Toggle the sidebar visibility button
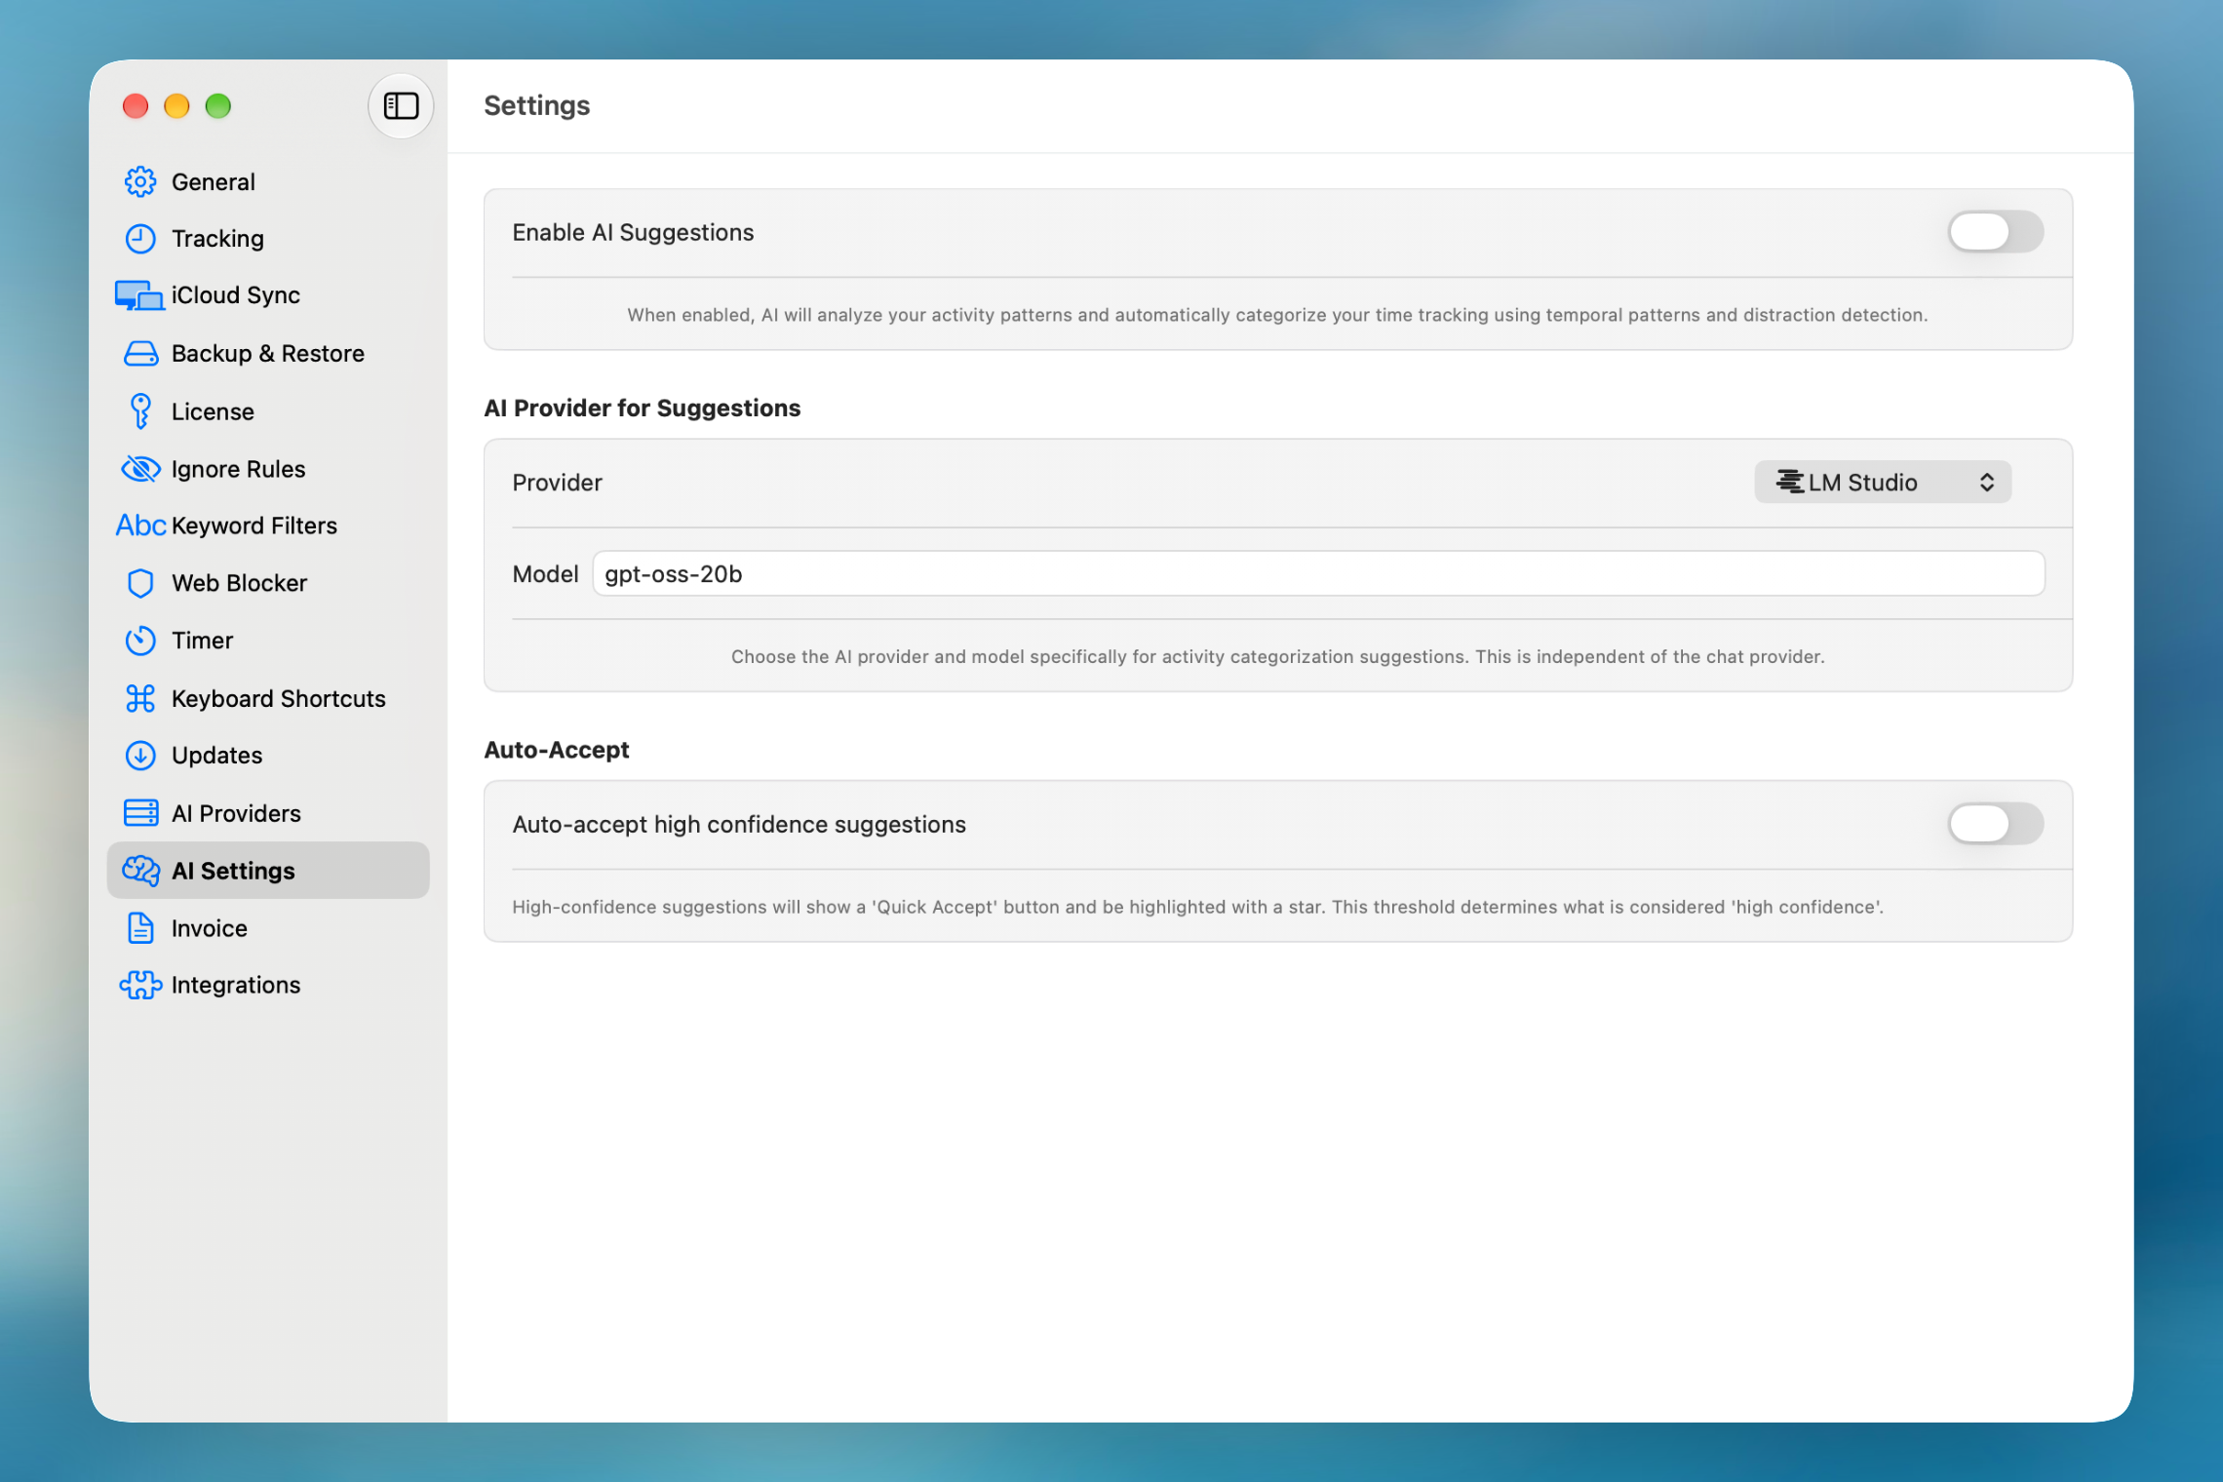This screenshot has height=1482, width=2223. point(401,105)
